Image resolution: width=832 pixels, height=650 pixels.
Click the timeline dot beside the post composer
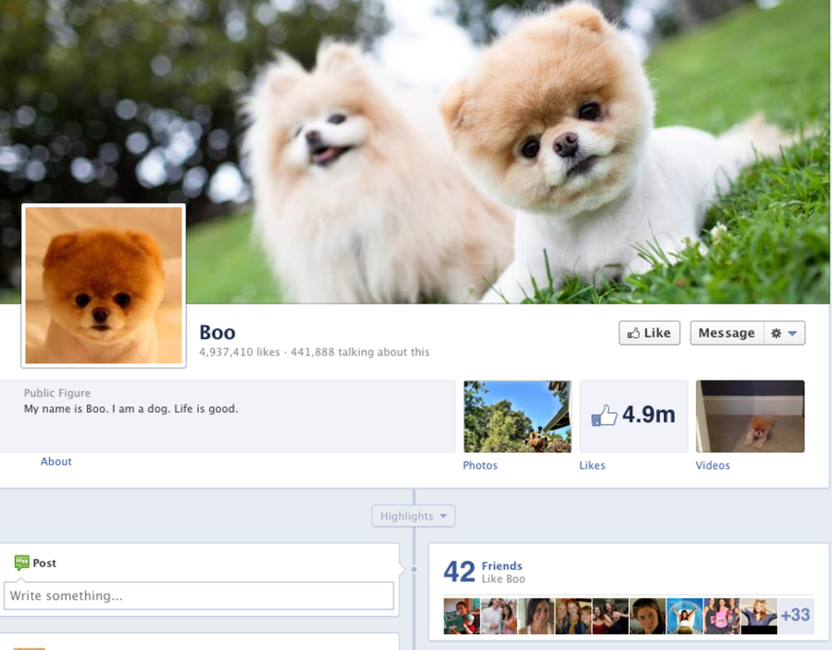pyautogui.click(x=414, y=569)
